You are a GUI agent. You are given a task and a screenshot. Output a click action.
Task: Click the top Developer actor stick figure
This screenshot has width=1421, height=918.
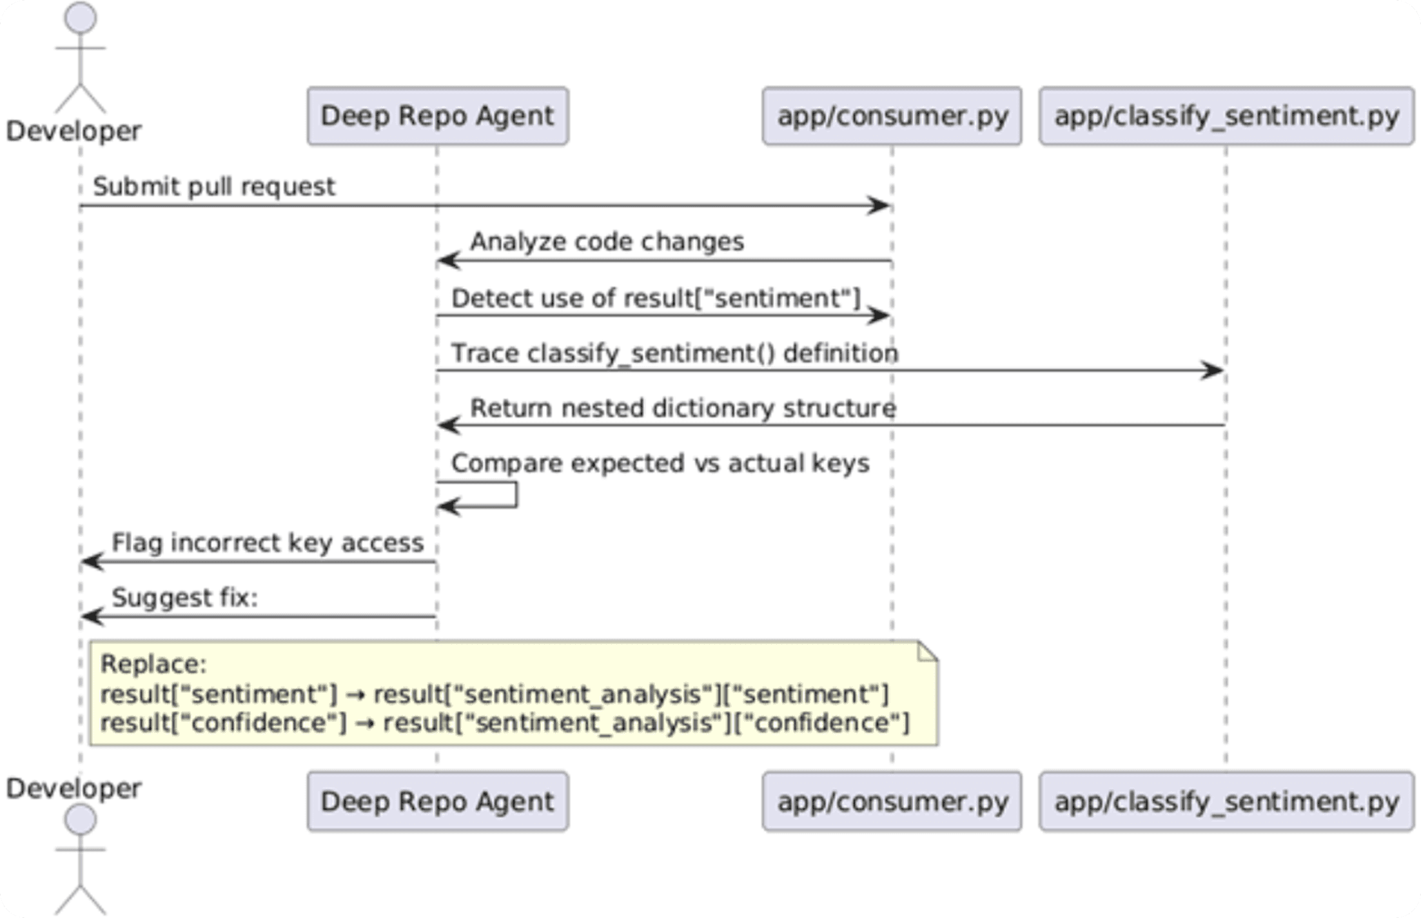[80, 58]
